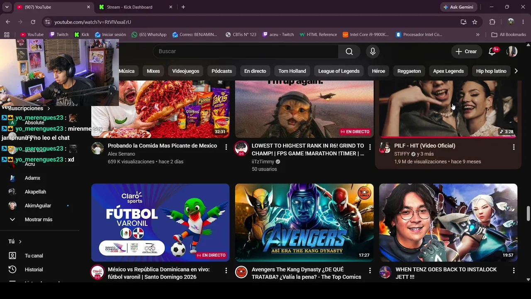Select the Pódcasts category chip
Viewport: 531px width, 299px height.
[x=222, y=71]
